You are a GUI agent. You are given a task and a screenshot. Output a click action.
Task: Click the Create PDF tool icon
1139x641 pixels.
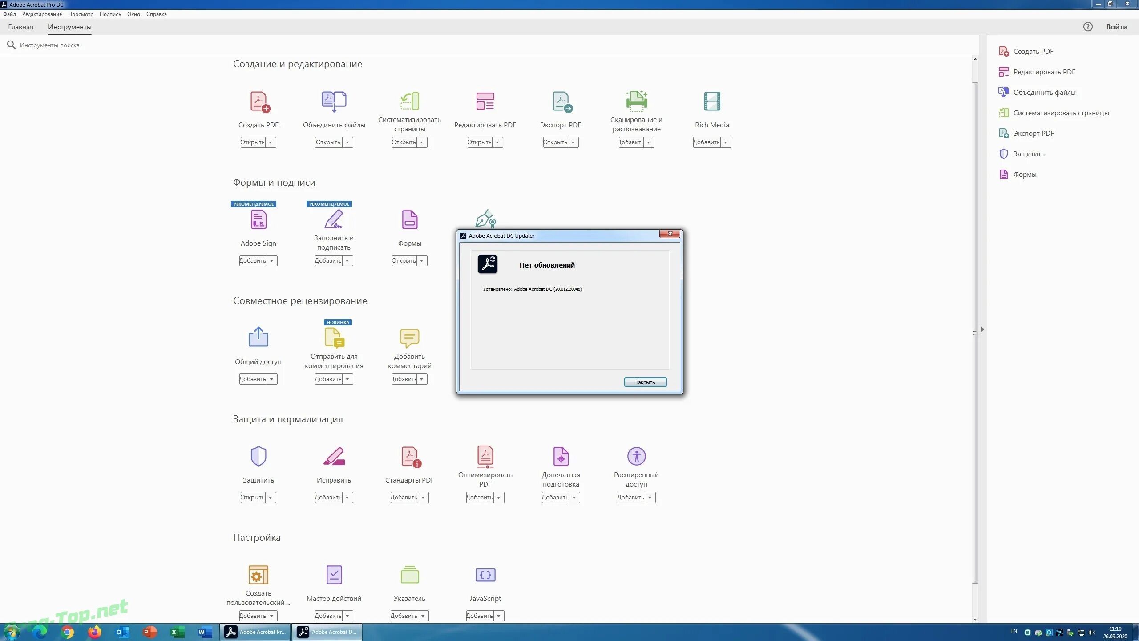tap(259, 102)
